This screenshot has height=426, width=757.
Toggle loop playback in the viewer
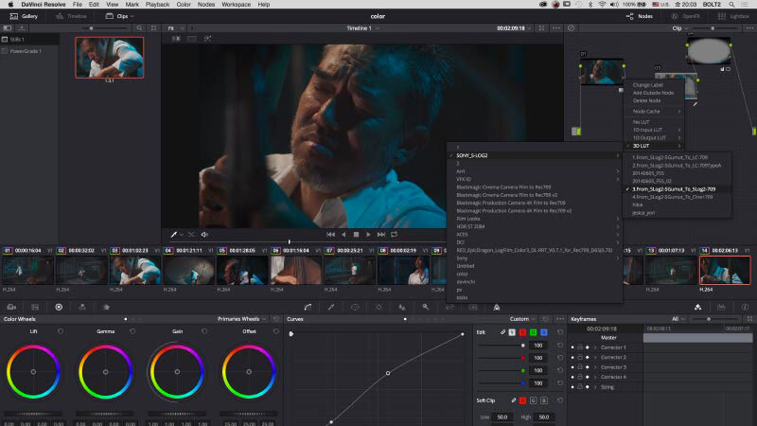[394, 234]
